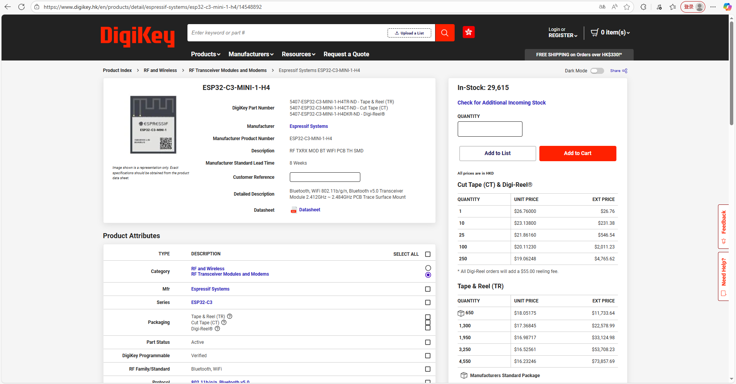Click the free shipping banner
736x384 pixels.
pyautogui.click(x=579, y=55)
